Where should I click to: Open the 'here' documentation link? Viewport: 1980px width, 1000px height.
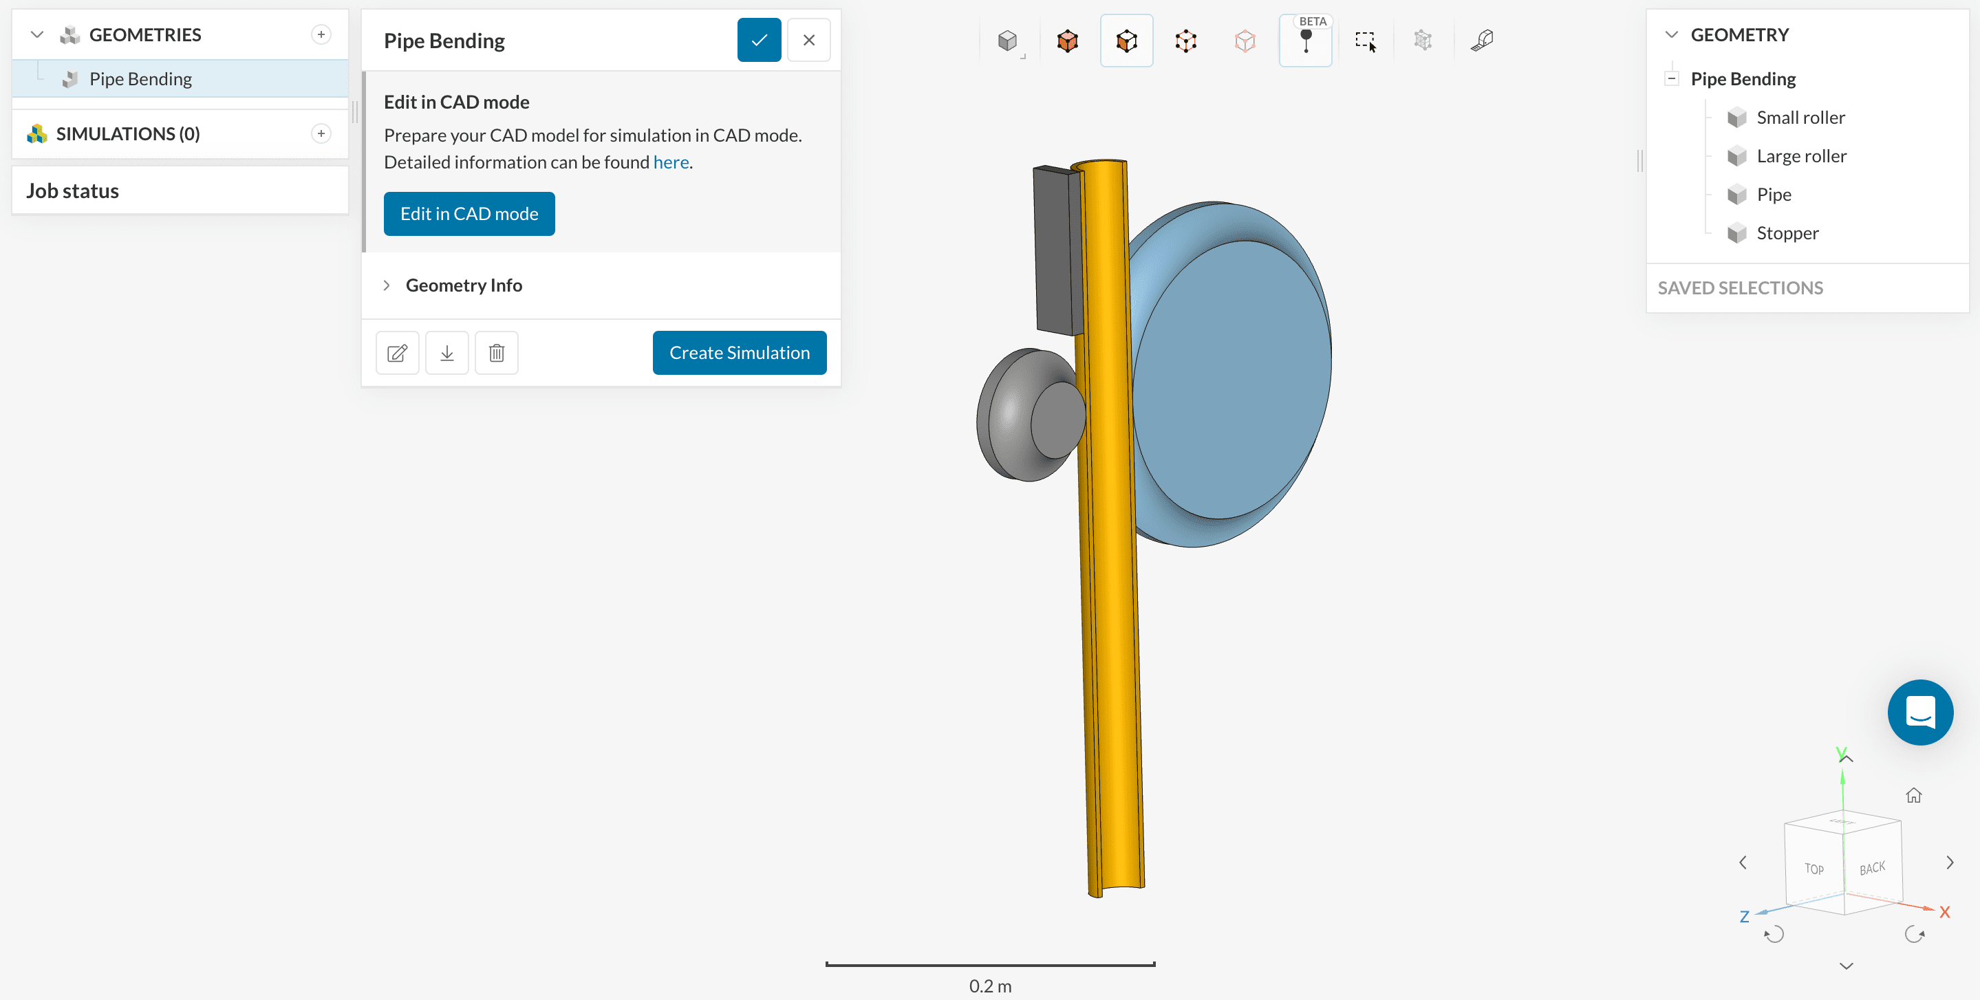tap(670, 162)
